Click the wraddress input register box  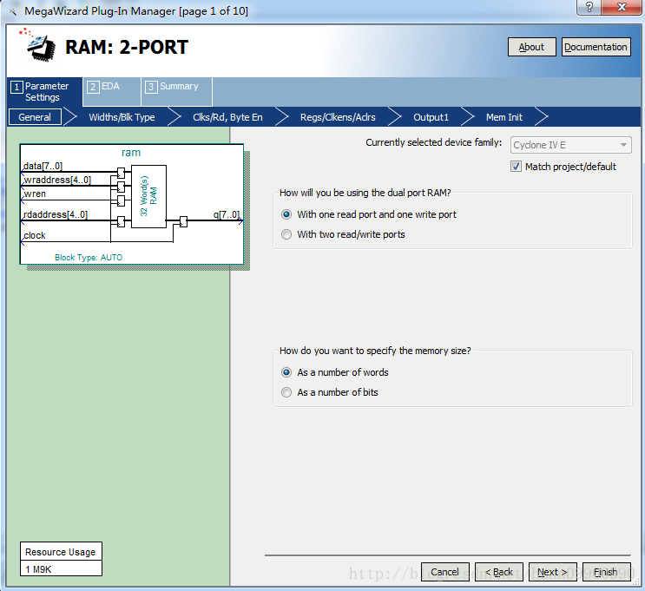point(121,187)
